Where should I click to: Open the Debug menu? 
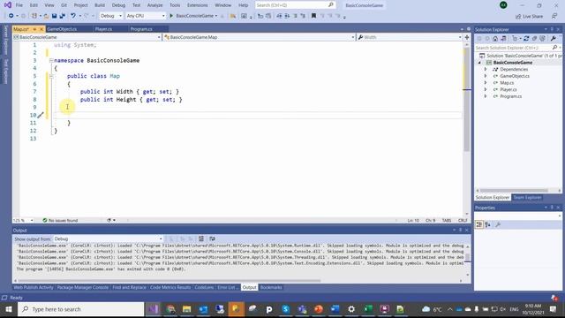click(x=118, y=5)
